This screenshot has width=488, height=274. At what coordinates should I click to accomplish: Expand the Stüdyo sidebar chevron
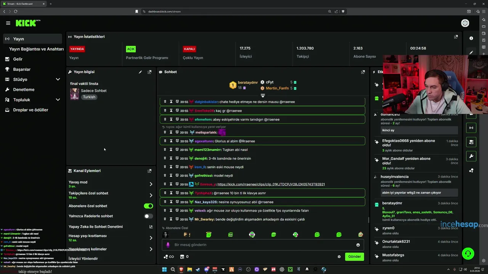58,80
